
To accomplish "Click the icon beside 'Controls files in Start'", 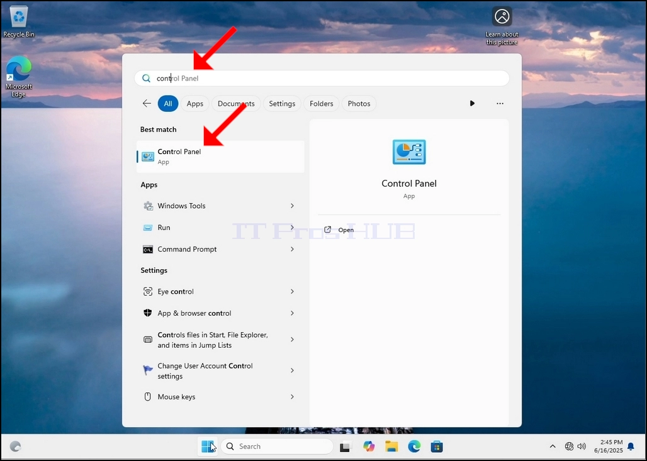I will [148, 340].
